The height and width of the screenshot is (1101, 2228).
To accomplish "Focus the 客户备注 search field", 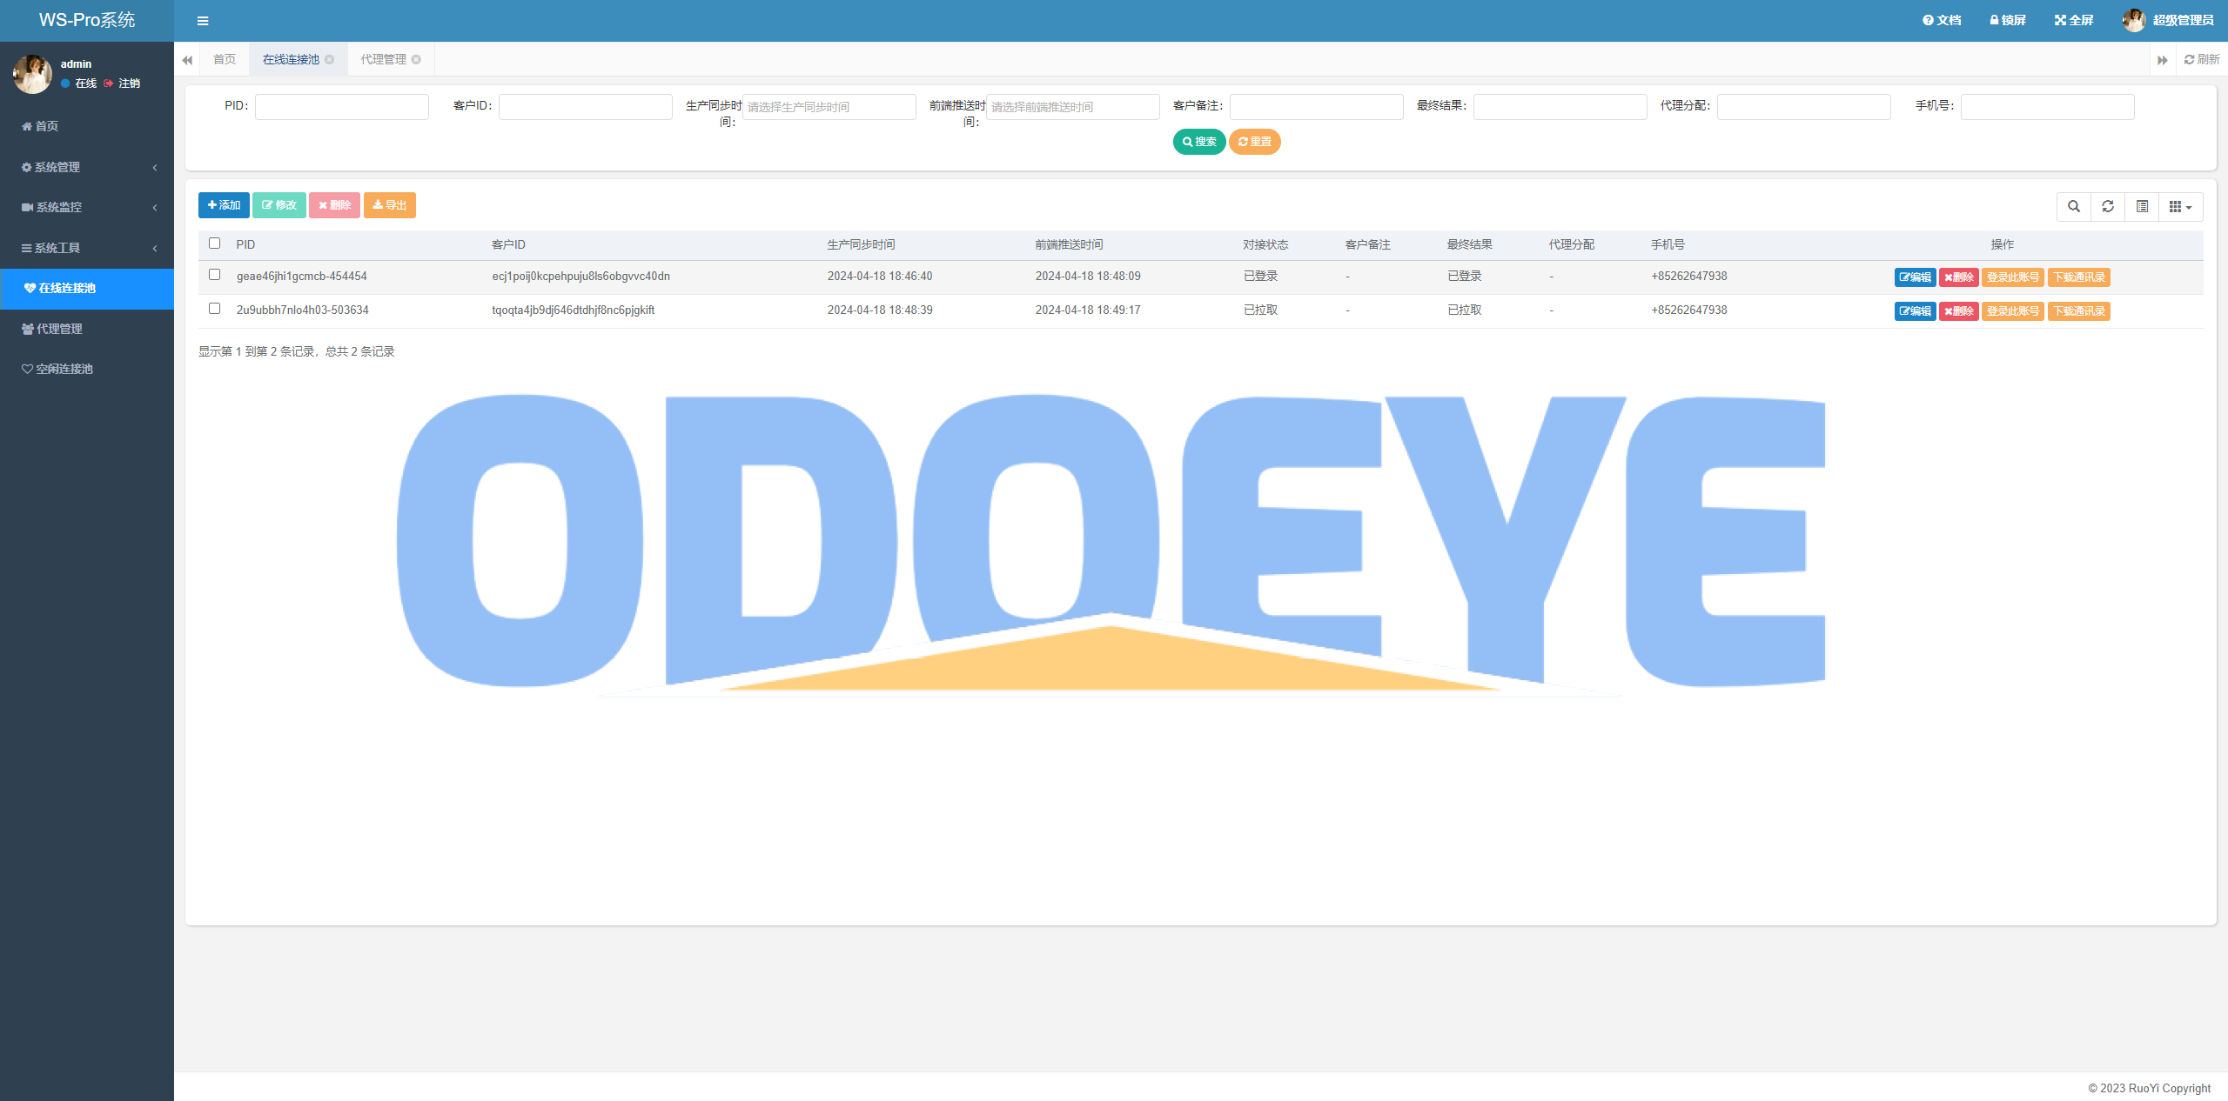I will pos(1316,106).
